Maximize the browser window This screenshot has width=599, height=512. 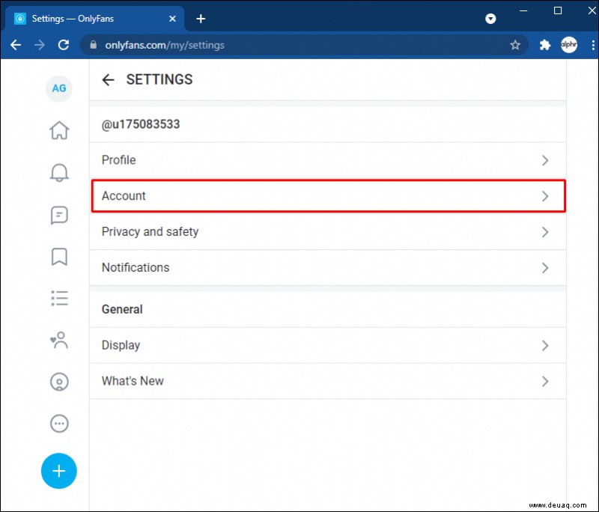(x=558, y=10)
